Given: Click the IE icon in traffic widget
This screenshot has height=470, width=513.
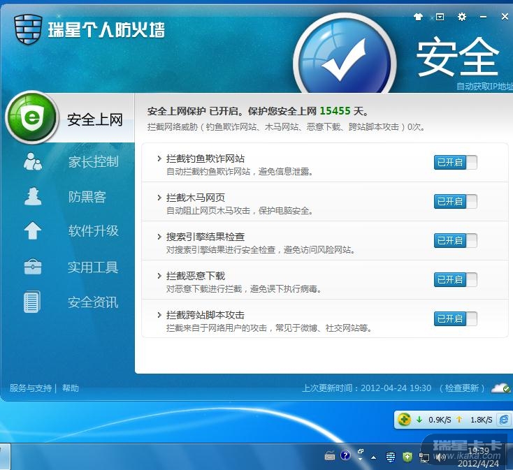Looking at the screenshot, I should [504, 419].
